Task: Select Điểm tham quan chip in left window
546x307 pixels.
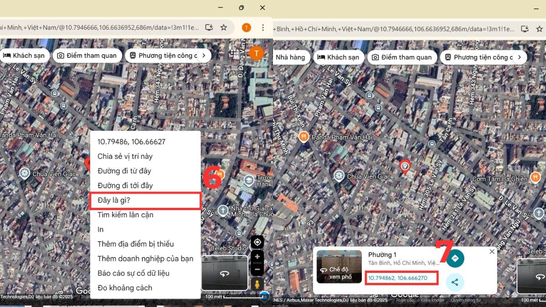Action: coord(87,55)
